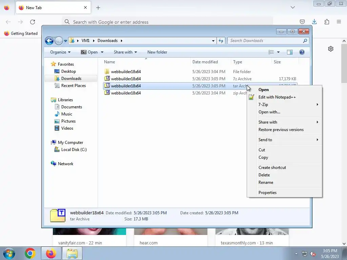Click the 7z Open toolbar button

[x=89, y=52]
